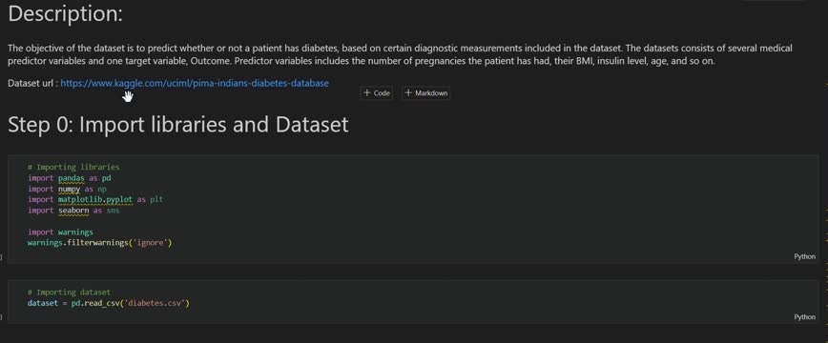Click the 'import warnings' line

(x=60, y=232)
